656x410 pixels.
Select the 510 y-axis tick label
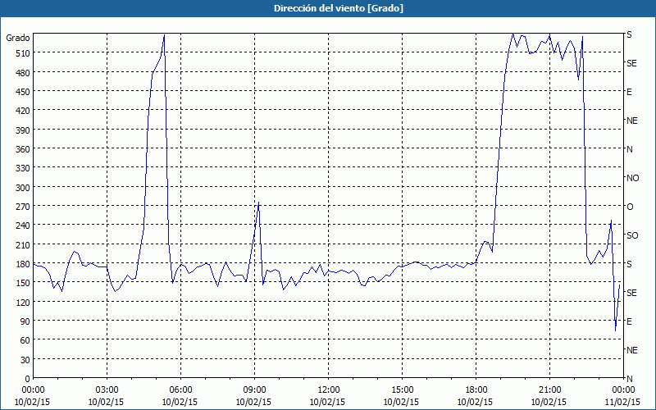(23, 53)
